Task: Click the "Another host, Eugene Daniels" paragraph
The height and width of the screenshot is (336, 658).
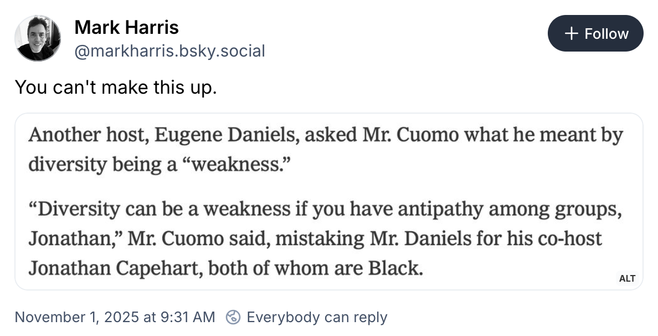Action: [326, 149]
